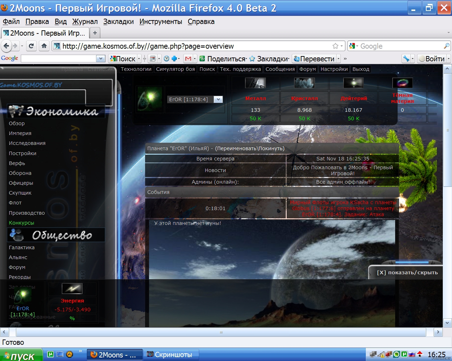The width and height of the screenshot is (452, 361).
Task: Expand the planet selector ErOR [1:178:4]
Action: click(x=218, y=99)
